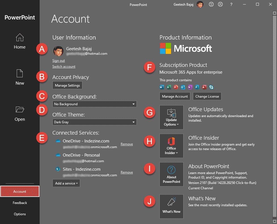This screenshot has width=277, height=224.
Task: Click the Sign out link
Action: (x=58, y=61)
